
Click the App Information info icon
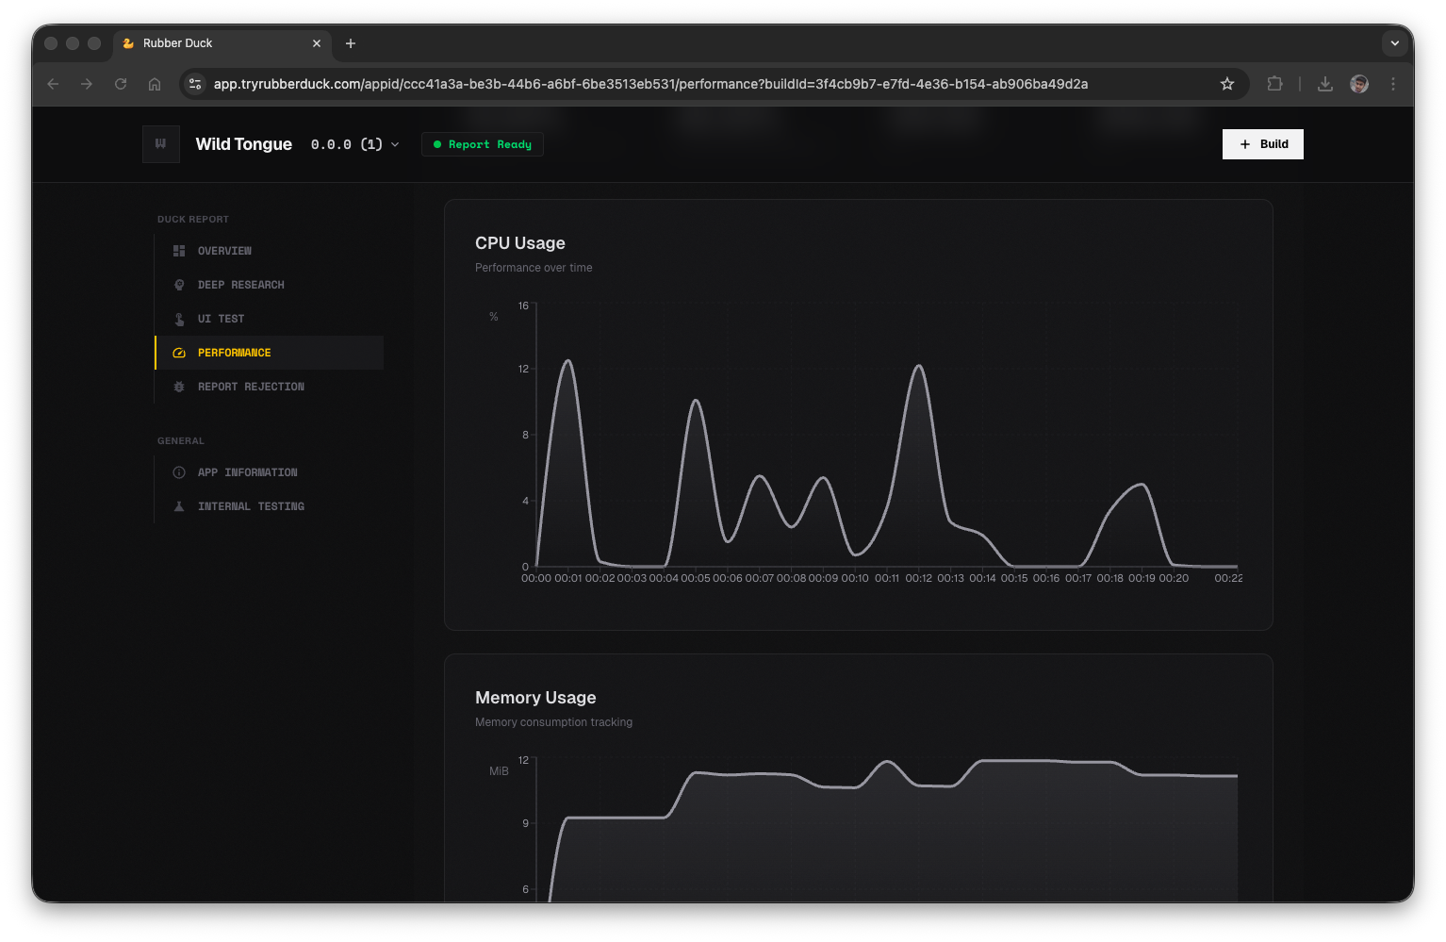pos(179,472)
